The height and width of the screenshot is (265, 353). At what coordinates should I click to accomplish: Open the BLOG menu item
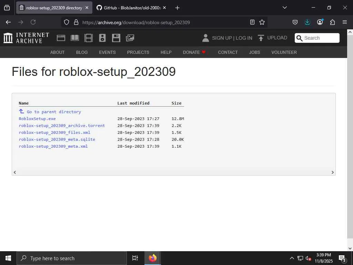pos(82,52)
